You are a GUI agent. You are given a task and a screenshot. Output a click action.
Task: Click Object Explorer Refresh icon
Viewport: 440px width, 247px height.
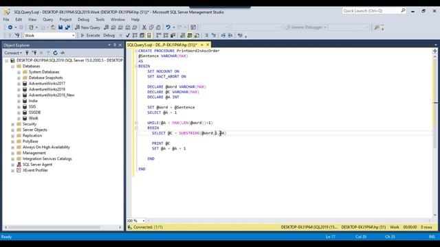tap(55, 53)
